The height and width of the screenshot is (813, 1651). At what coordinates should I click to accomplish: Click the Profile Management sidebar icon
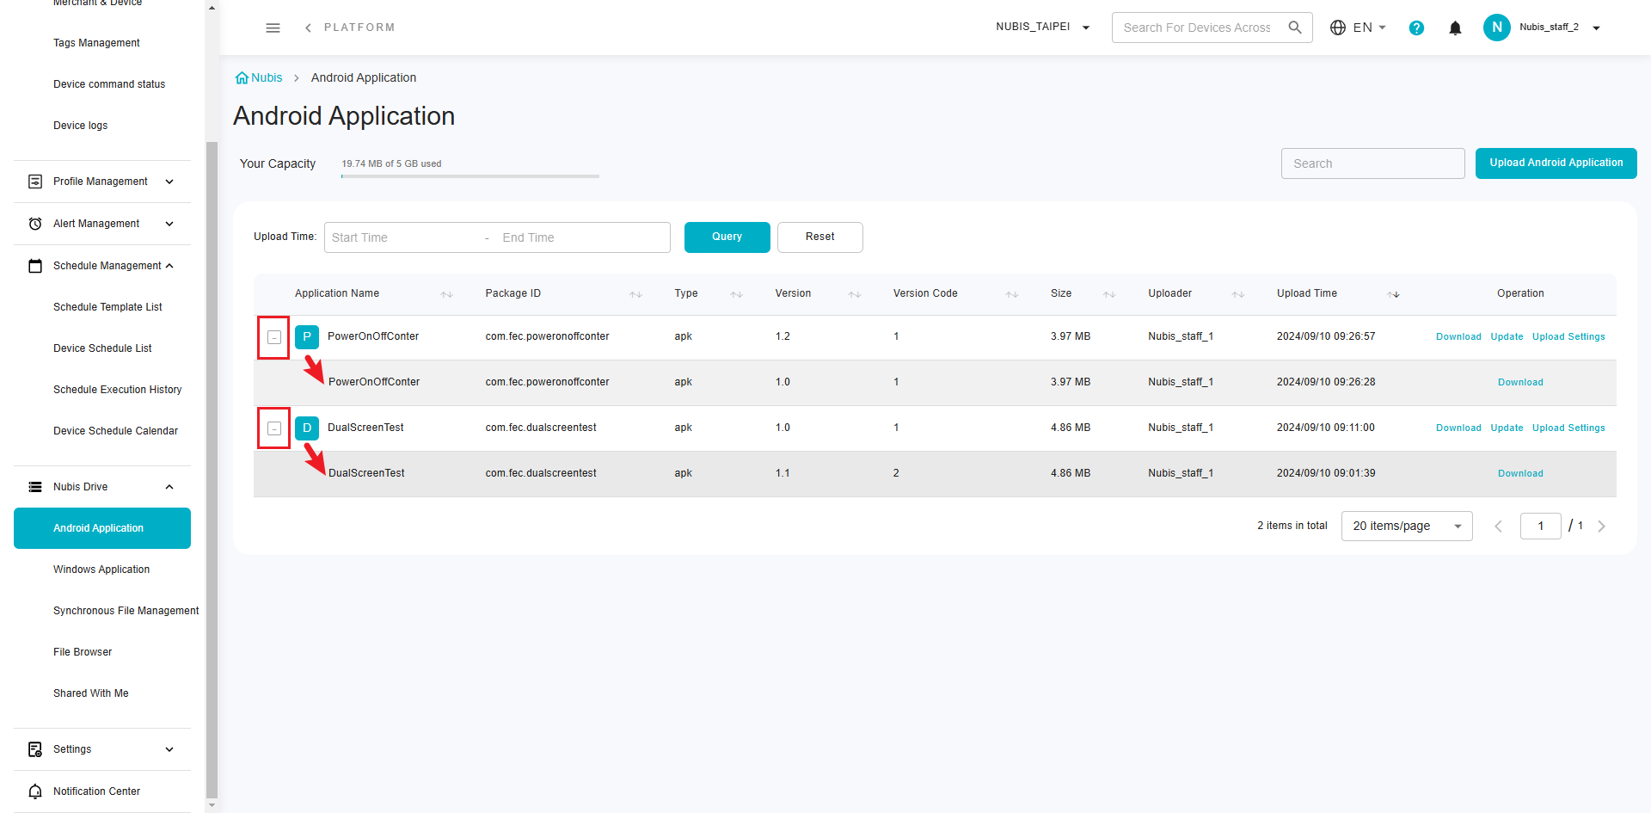[x=35, y=182]
